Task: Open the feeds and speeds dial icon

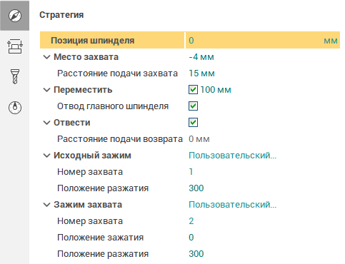Action: [x=15, y=108]
